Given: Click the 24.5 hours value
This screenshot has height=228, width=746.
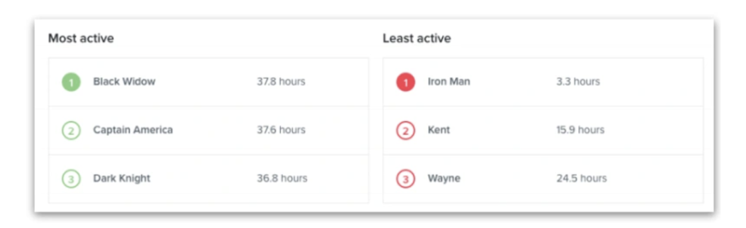Looking at the screenshot, I should point(582,178).
